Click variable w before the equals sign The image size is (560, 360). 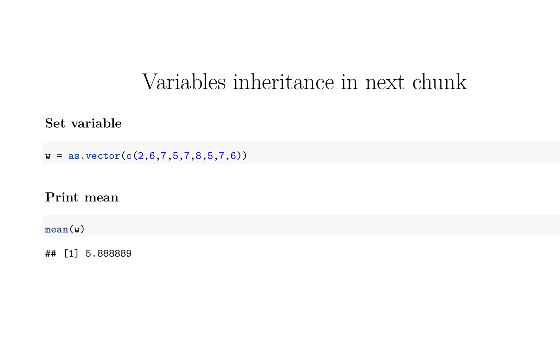48,157
